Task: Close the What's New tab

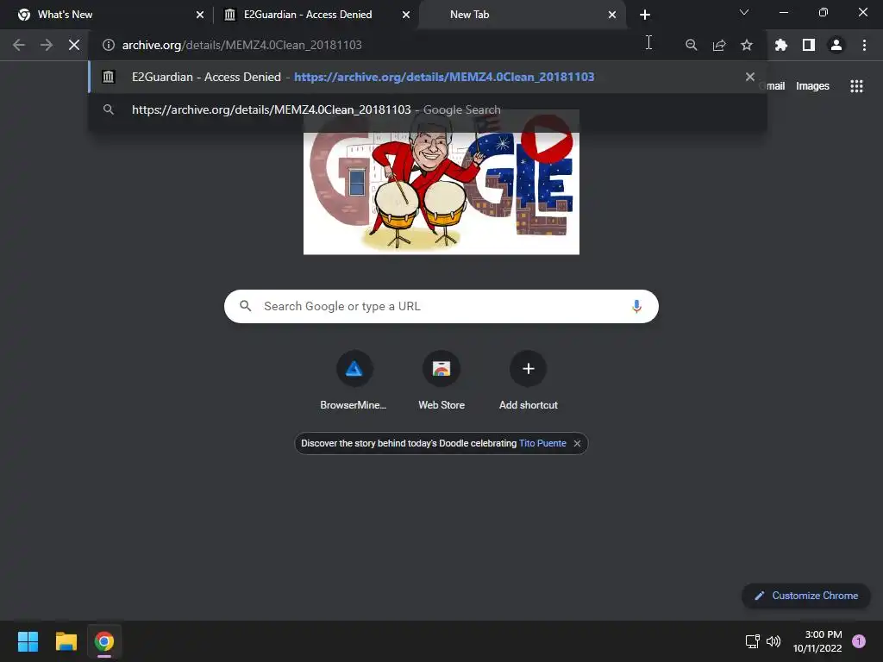Action: click(200, 15)
